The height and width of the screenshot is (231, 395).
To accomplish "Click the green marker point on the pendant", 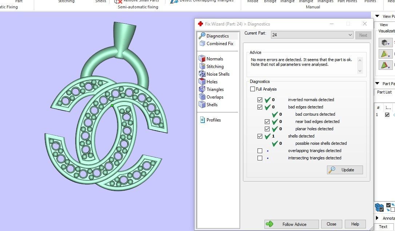I will click(x=112, y=105).
